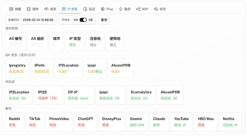Click the Claude 解锁 card

pos(159,122)
